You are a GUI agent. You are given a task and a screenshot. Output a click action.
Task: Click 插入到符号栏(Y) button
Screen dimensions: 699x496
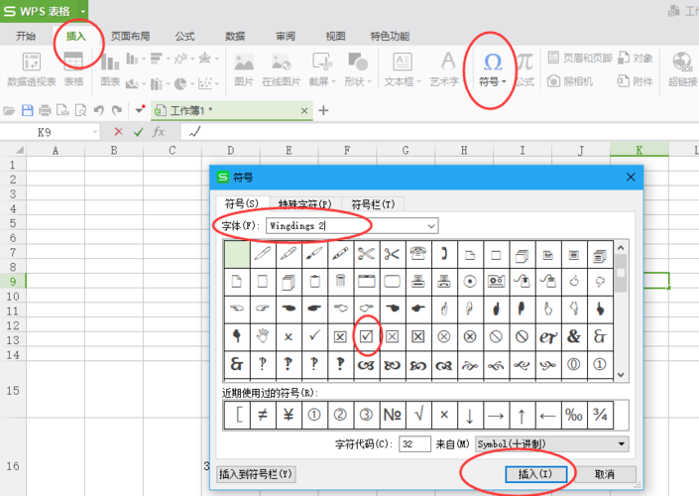tap(256, 474)
